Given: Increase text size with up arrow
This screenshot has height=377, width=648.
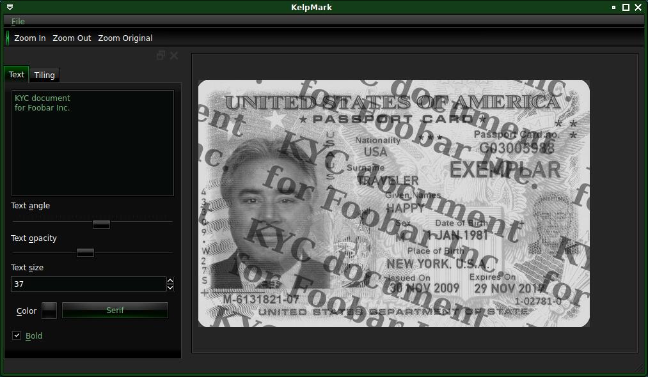Looking at the screenshot, I should (x=170, y=281).
